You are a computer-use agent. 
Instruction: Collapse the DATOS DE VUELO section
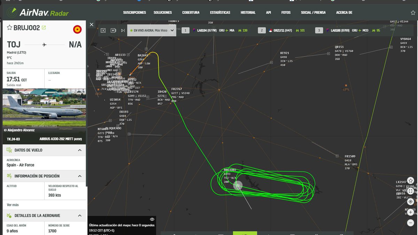click(79, 150)
